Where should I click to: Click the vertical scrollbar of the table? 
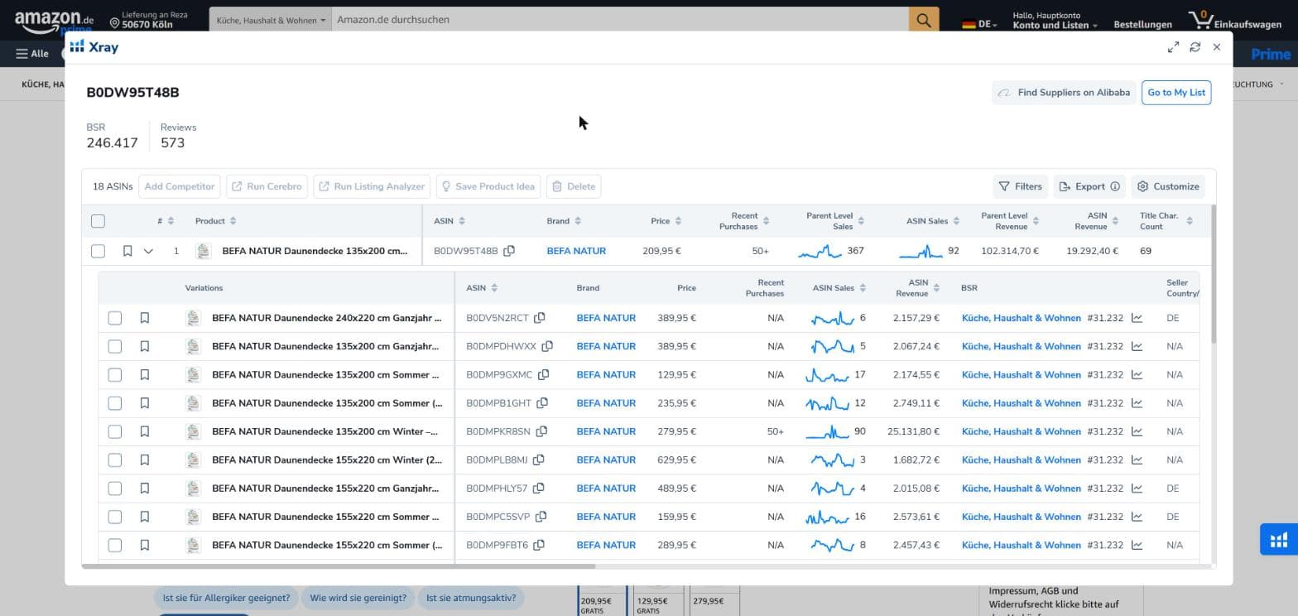[x=1214, y=273]
